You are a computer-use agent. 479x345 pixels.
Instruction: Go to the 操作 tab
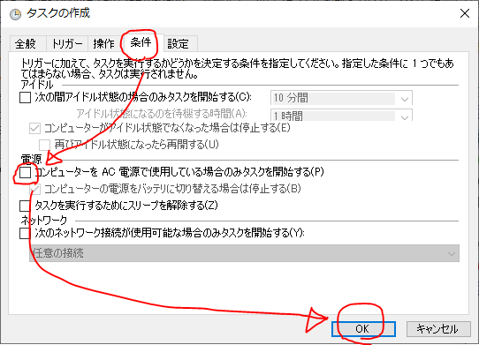point(104,43)
